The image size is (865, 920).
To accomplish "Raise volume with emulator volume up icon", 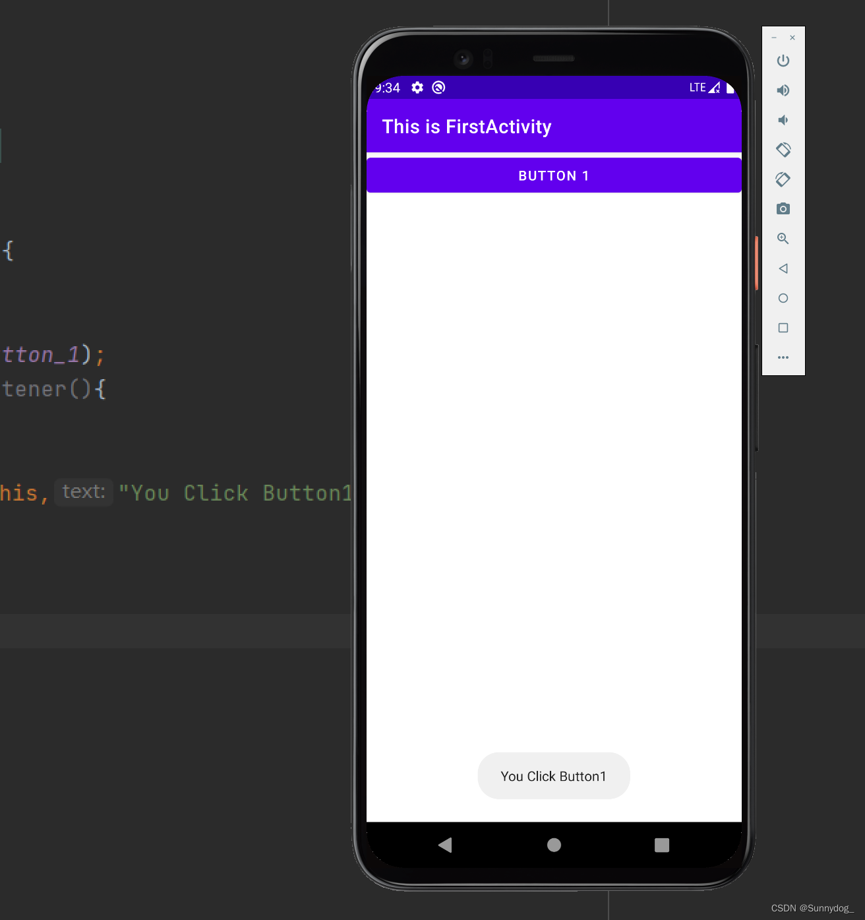I will [x=783, y=90].
